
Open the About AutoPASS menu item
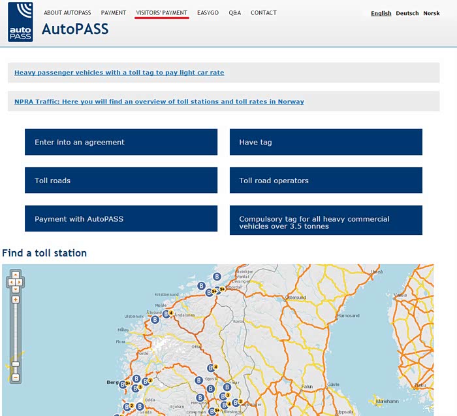click(67, 13)
